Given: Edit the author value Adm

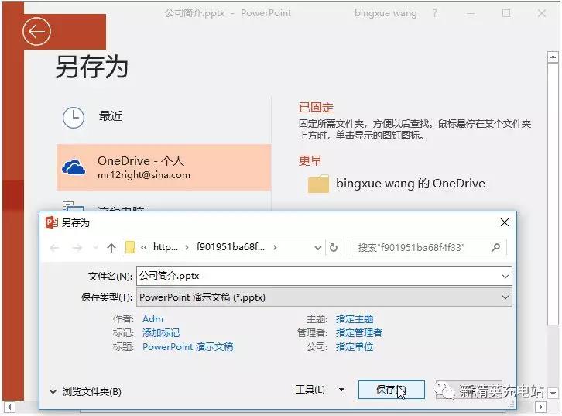Looking at the screenshot, I should (153, 319).
